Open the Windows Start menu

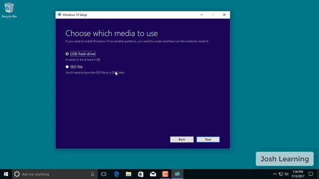point(6,174)
